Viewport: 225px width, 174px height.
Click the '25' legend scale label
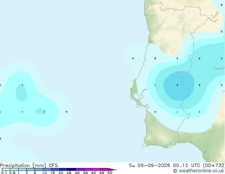click(x=69, y=173)
